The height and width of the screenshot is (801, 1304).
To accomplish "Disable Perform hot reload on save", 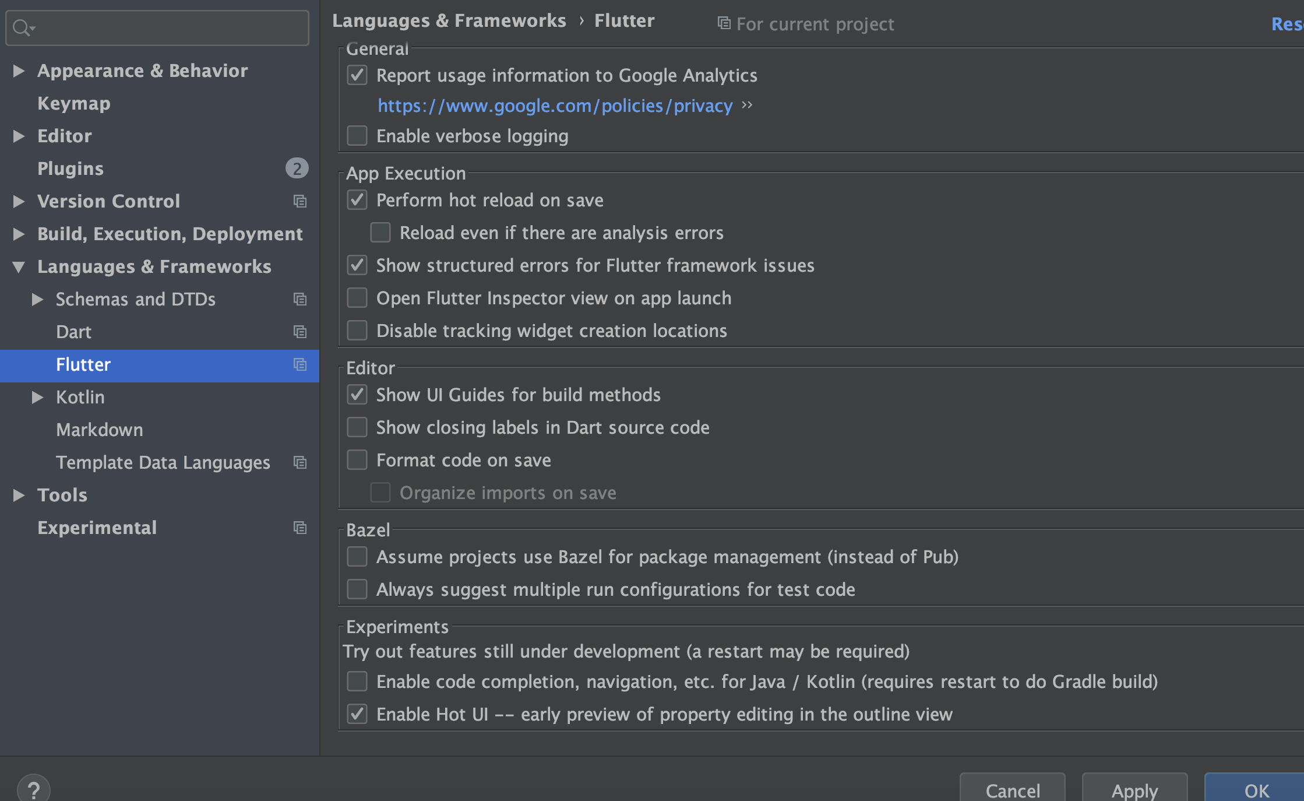I will [x=357, y=200].
